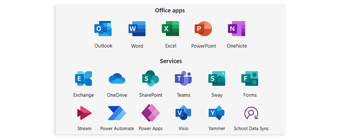Click the SharePoint text label
Image resolution: width=341 pixels, height=138 pixels.
pyautogui.click(x=151, y=95)
